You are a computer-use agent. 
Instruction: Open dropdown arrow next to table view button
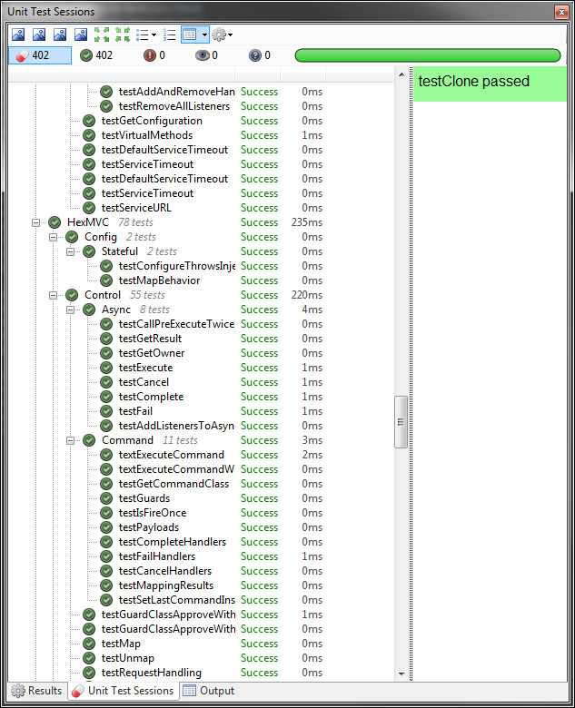coord(205,34)
